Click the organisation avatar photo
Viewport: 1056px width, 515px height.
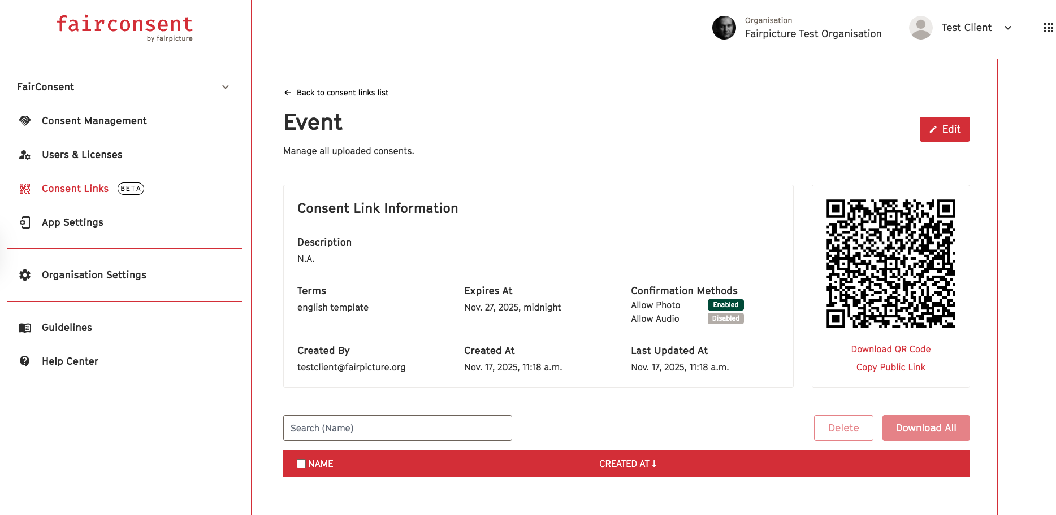tap(724, 28)
